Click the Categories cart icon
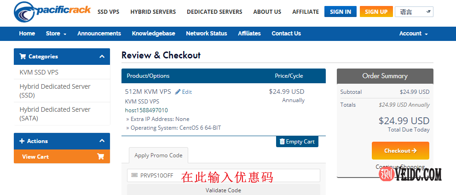The height and width of the screenshot is (195, 456). (x=23, y=57)
